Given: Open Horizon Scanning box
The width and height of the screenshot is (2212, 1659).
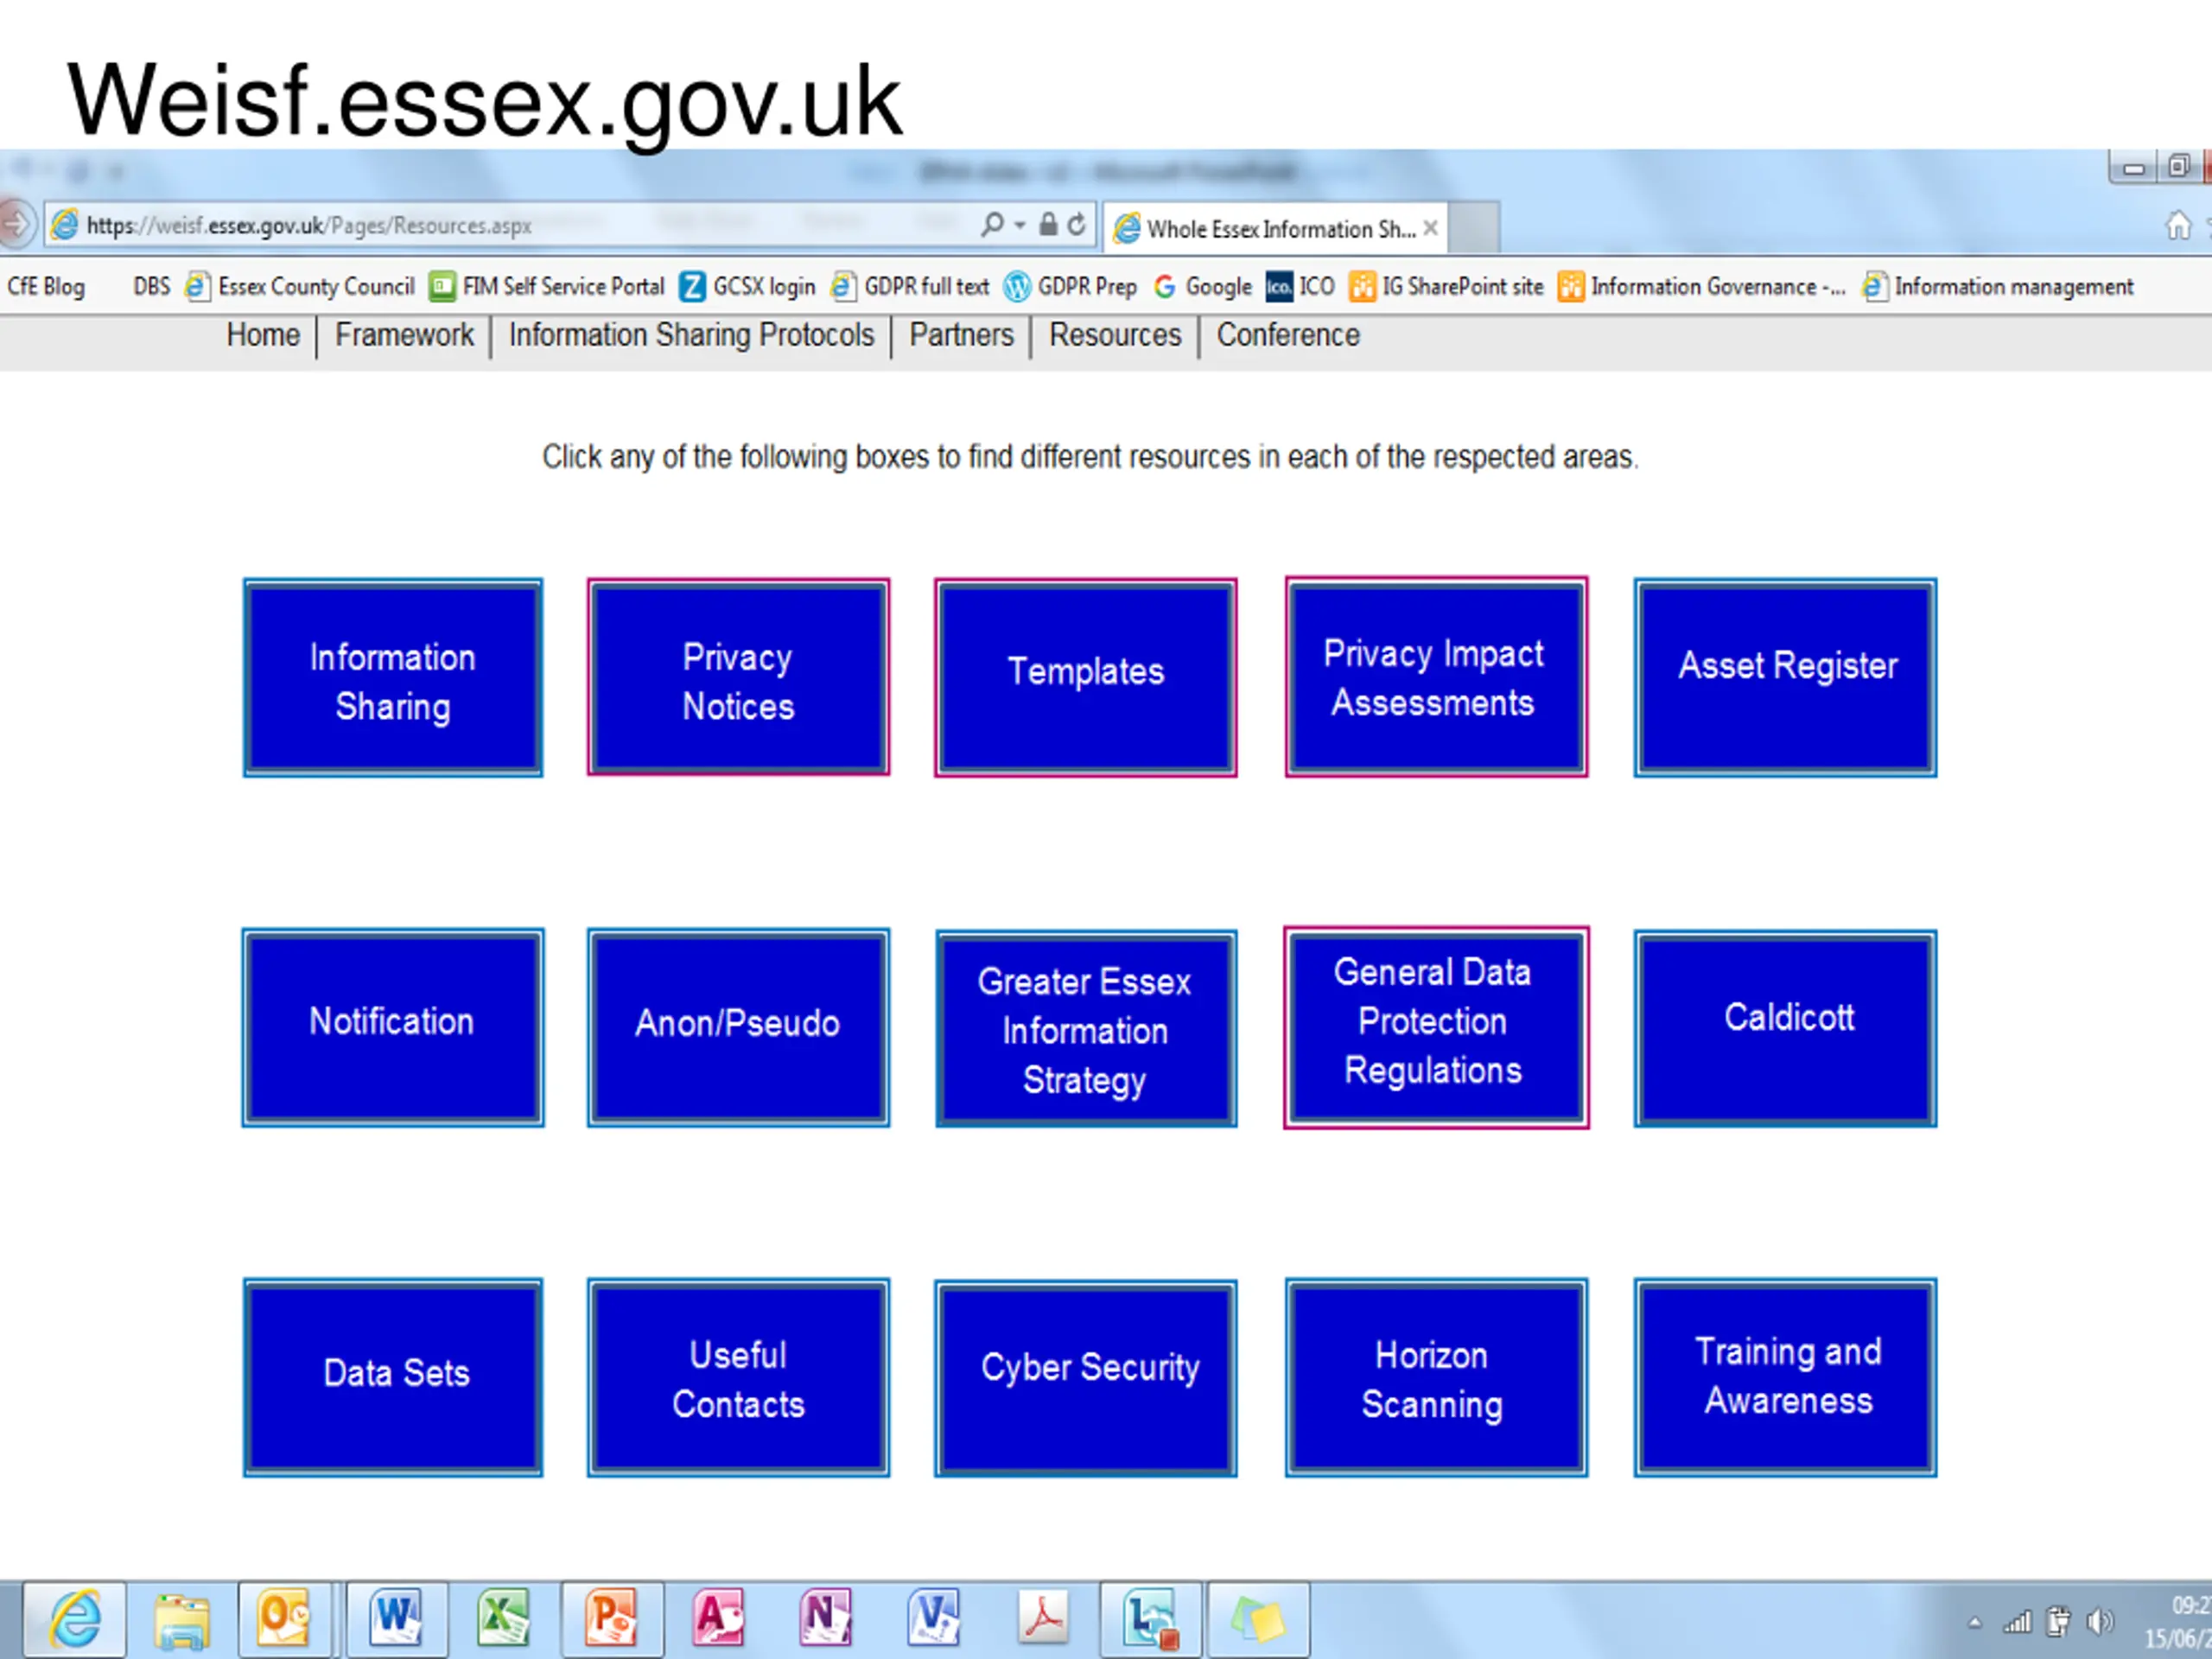Looking at the screenshot, I should [x=1436, y=1378].
